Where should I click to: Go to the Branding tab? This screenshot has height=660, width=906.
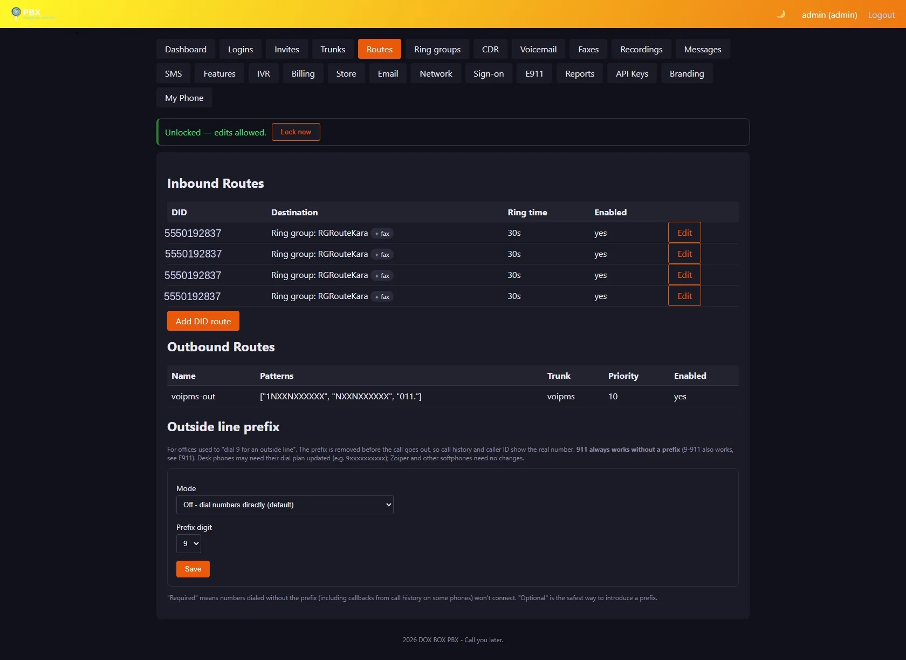click(687, 73)
